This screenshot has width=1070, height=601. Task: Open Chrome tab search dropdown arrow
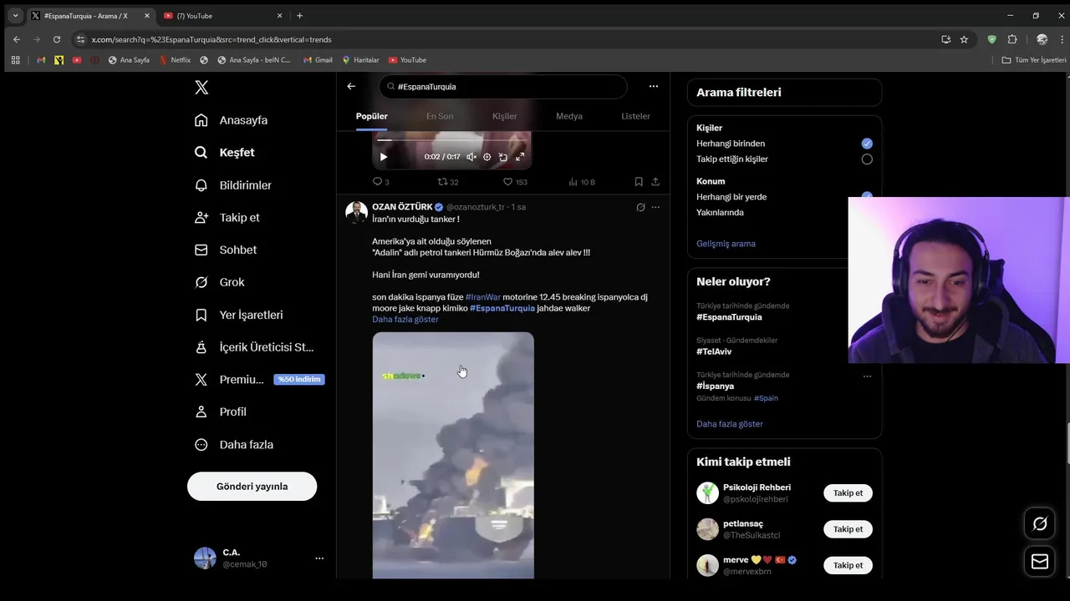(15, 15)
